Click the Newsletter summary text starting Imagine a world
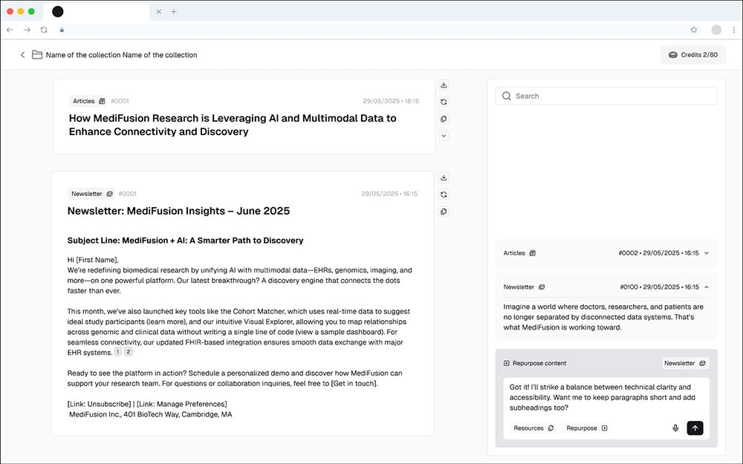Viewport: 743px width, 464px height. [x=603, y=317]
